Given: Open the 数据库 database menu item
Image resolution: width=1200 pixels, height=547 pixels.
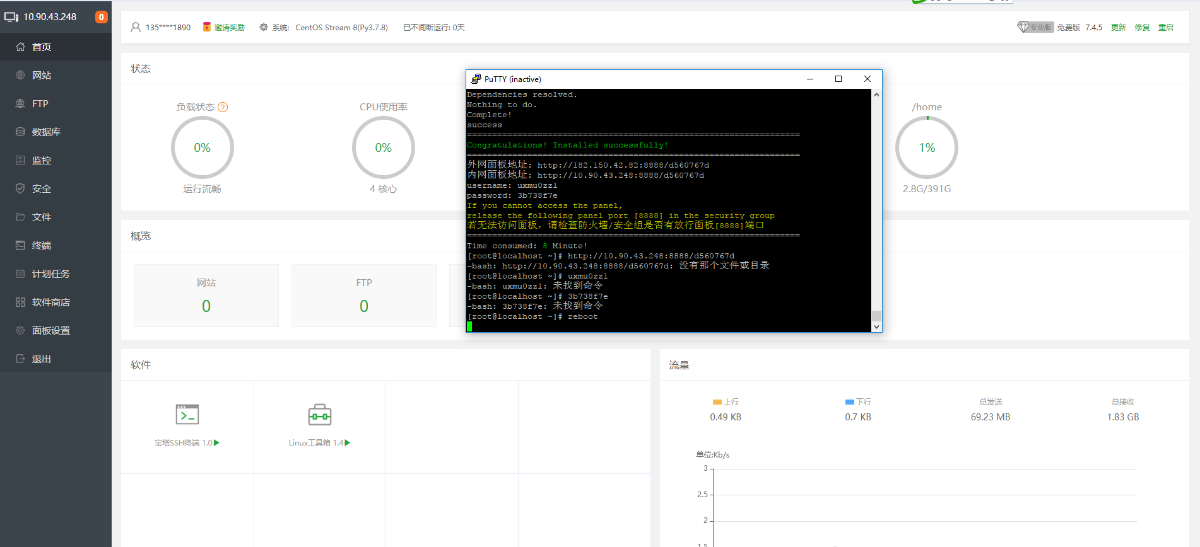Looking at the screenshot, I should [56, 132].
